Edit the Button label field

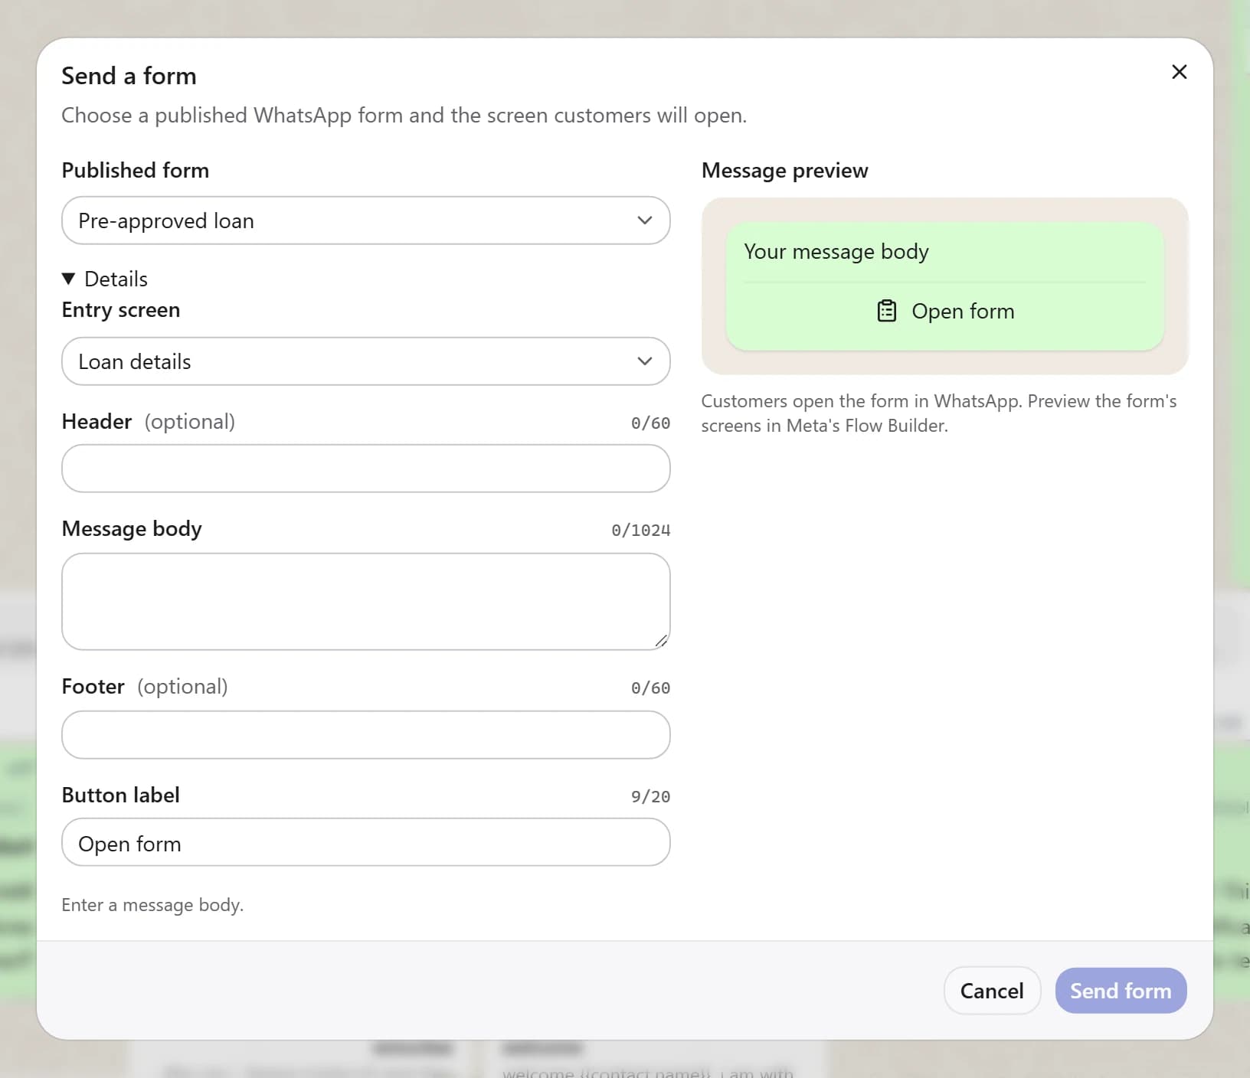[x=366, y=842]
